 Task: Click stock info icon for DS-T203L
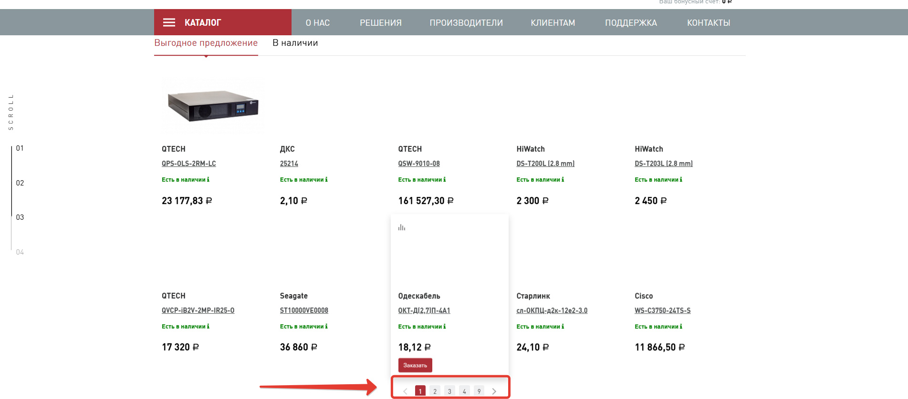681,180
